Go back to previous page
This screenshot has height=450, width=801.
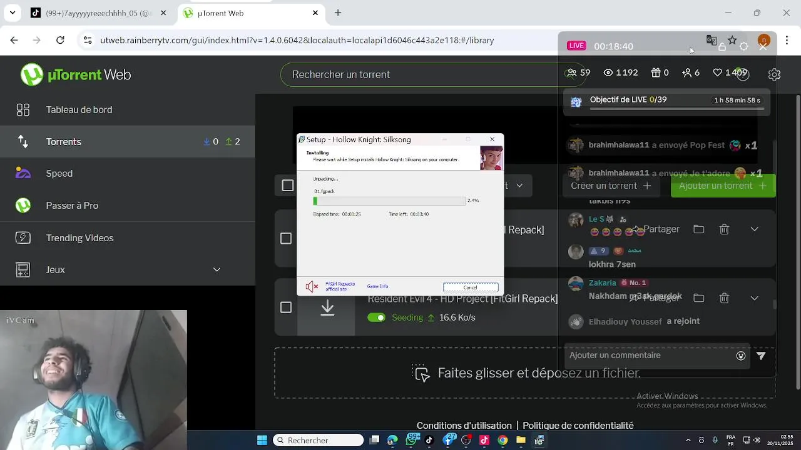[14, 40]
